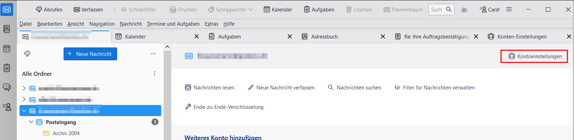Open the calendar icon in the left sidebar
This screenshot has height=140, width=574.
7,49
